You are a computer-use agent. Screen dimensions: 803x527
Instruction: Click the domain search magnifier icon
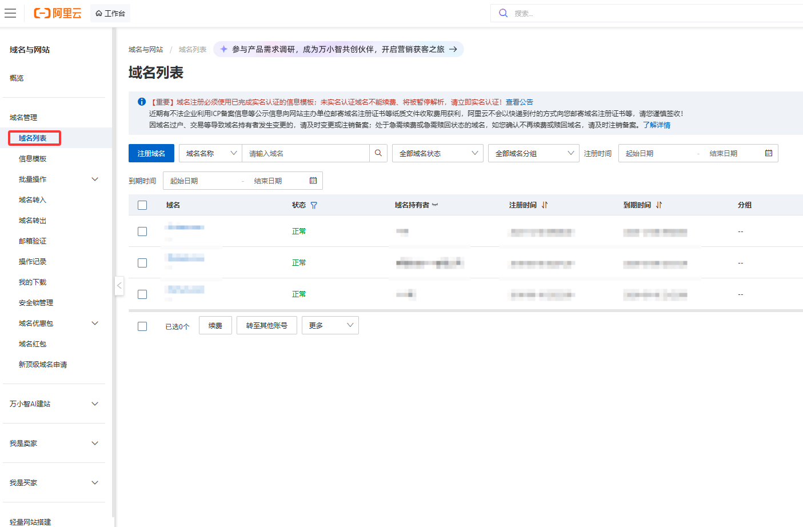pos(378,153)
